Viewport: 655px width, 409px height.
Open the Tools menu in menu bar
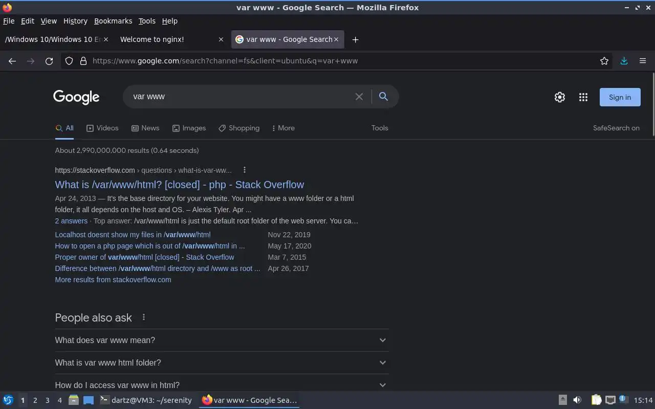[147, 21]
